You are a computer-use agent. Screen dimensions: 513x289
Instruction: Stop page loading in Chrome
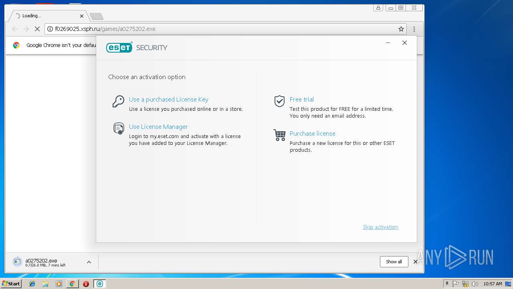point(37,29)
